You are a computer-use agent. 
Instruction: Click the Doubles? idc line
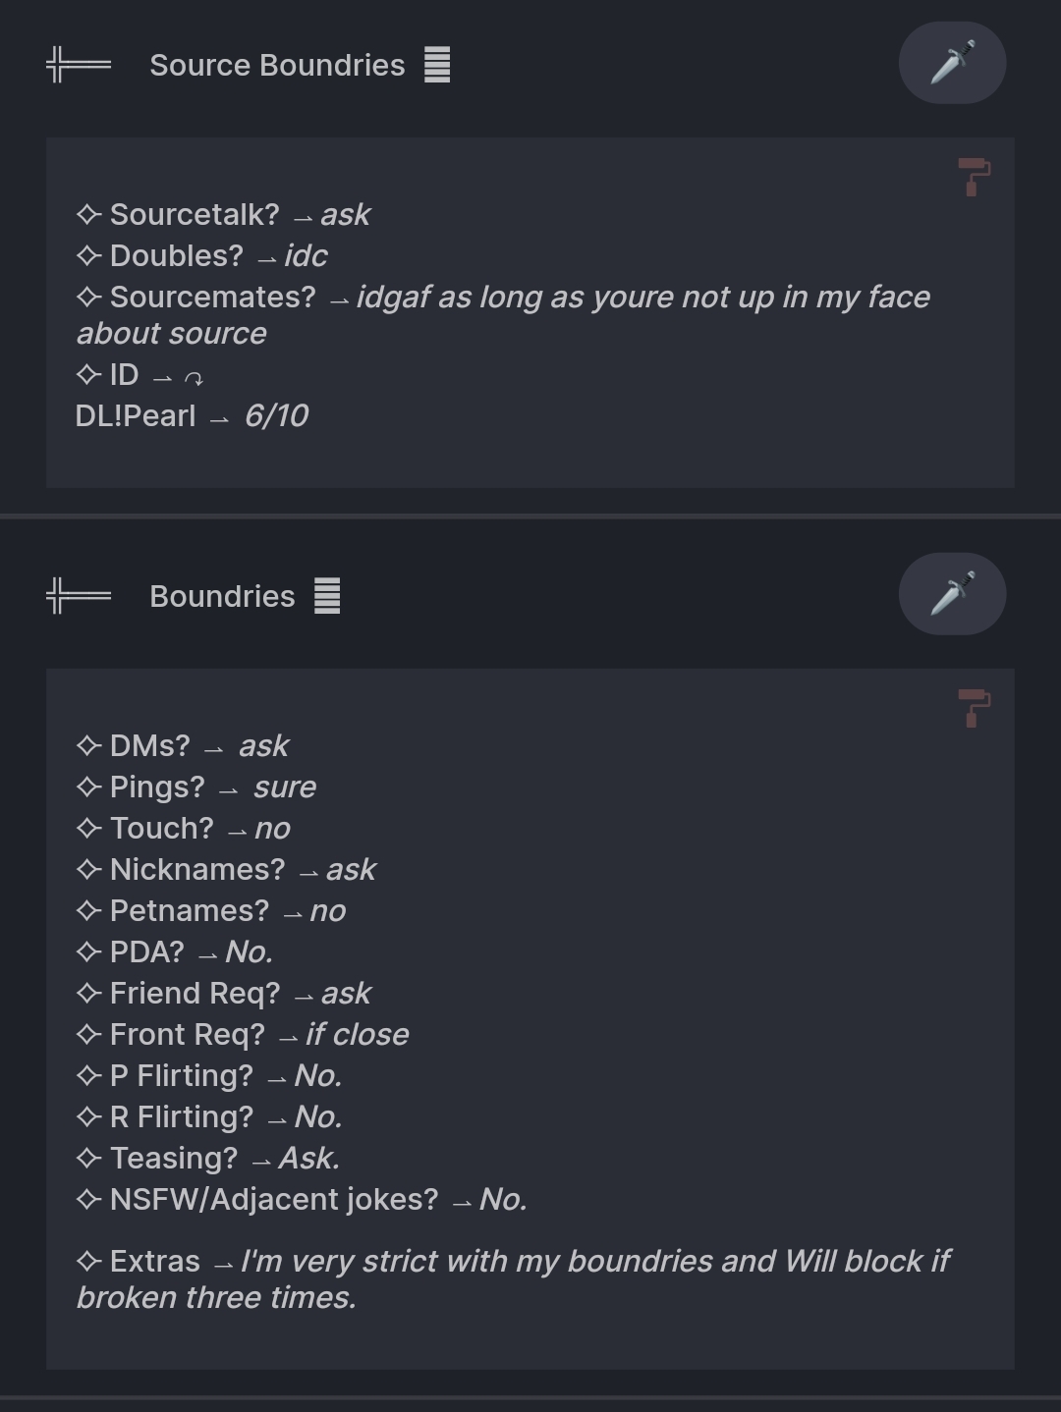pyautogui.click(x=201, y=255)
